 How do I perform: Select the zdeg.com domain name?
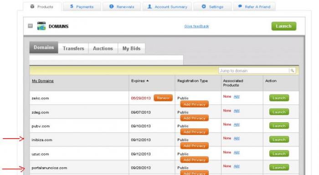click(40, 112)
